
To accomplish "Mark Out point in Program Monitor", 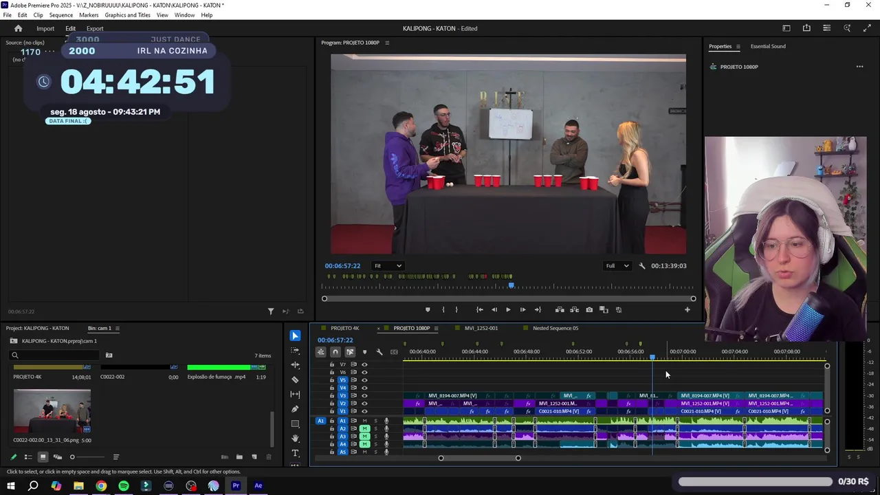I will click(456, 310).
